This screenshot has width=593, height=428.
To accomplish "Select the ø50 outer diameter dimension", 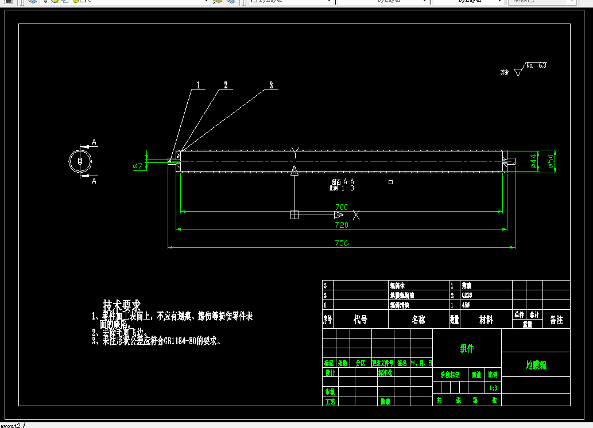I will [x=551, y=161].
